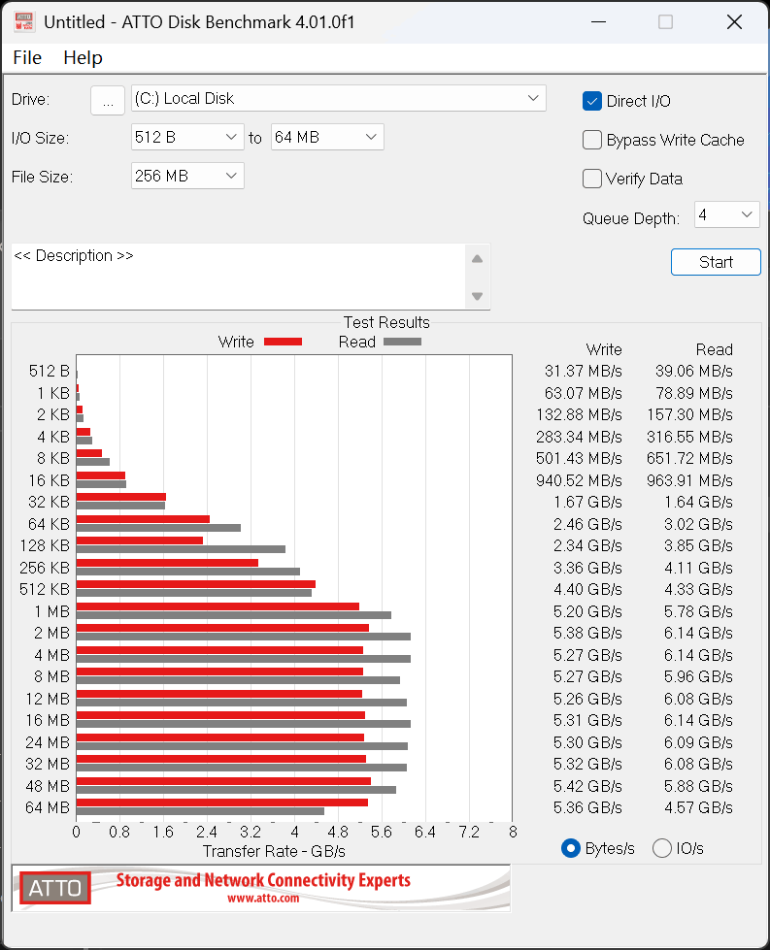Viewport: 770px width, 950px height.
Task: Select the 963.91 MB/s read result
Action: 689,480
